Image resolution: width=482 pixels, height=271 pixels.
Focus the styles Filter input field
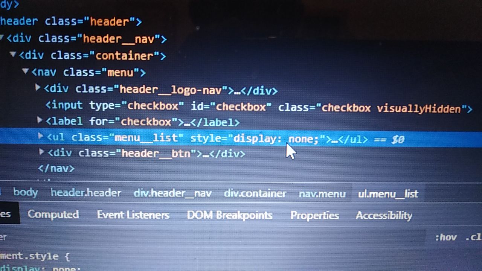[213, 237]
